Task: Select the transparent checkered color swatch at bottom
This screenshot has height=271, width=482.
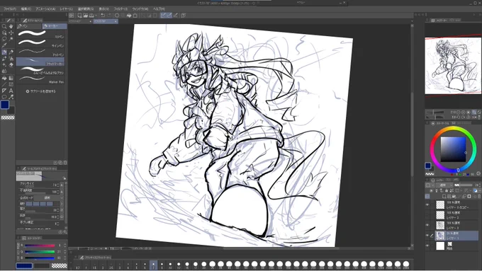Action: [x=60, y=265]
